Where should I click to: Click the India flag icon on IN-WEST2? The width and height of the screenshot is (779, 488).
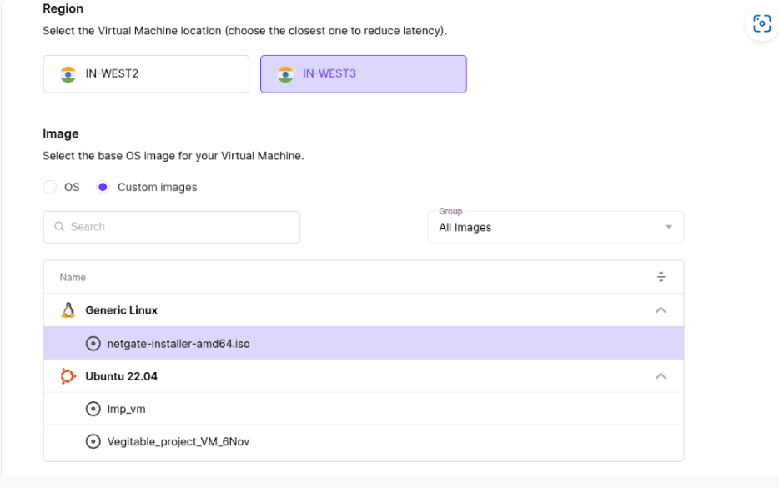[x=68, y=74]
